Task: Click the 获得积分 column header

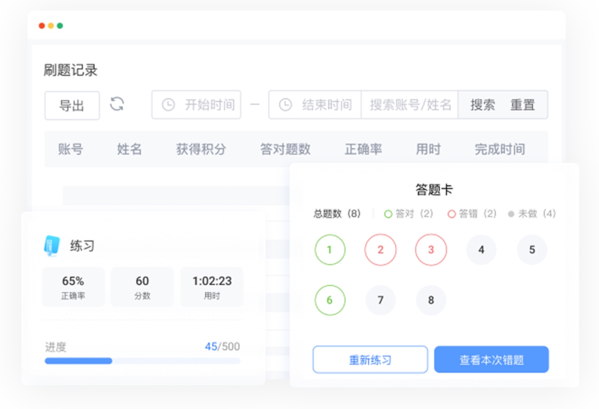Action: coord(201,149)
